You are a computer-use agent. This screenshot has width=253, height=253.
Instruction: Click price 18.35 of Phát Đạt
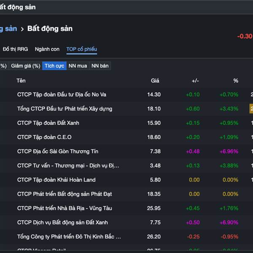154,194
